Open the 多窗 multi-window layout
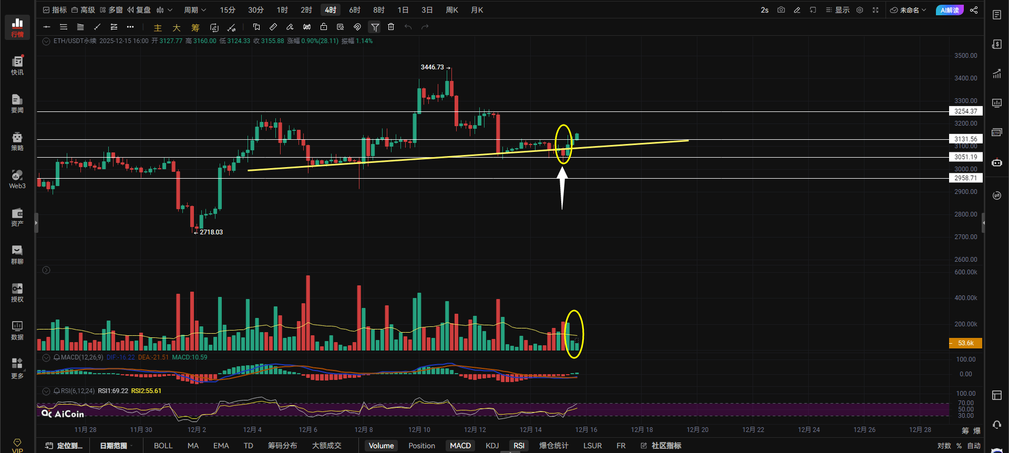 coord(111,10)
